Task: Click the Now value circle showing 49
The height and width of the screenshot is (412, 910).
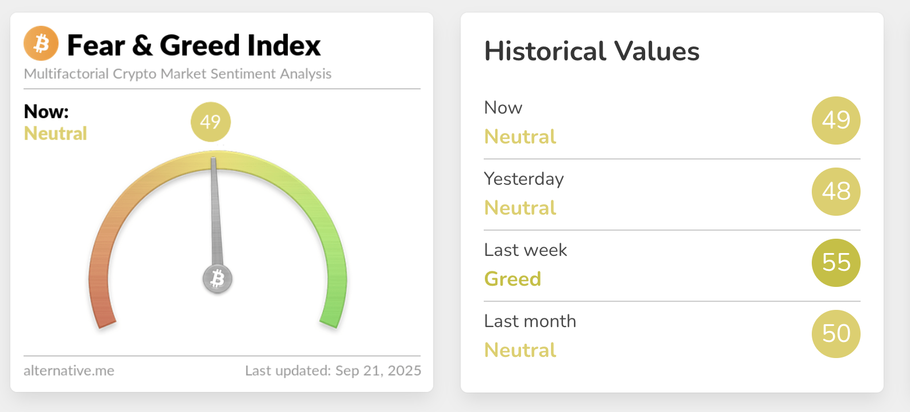Action: tap(835, 121)
